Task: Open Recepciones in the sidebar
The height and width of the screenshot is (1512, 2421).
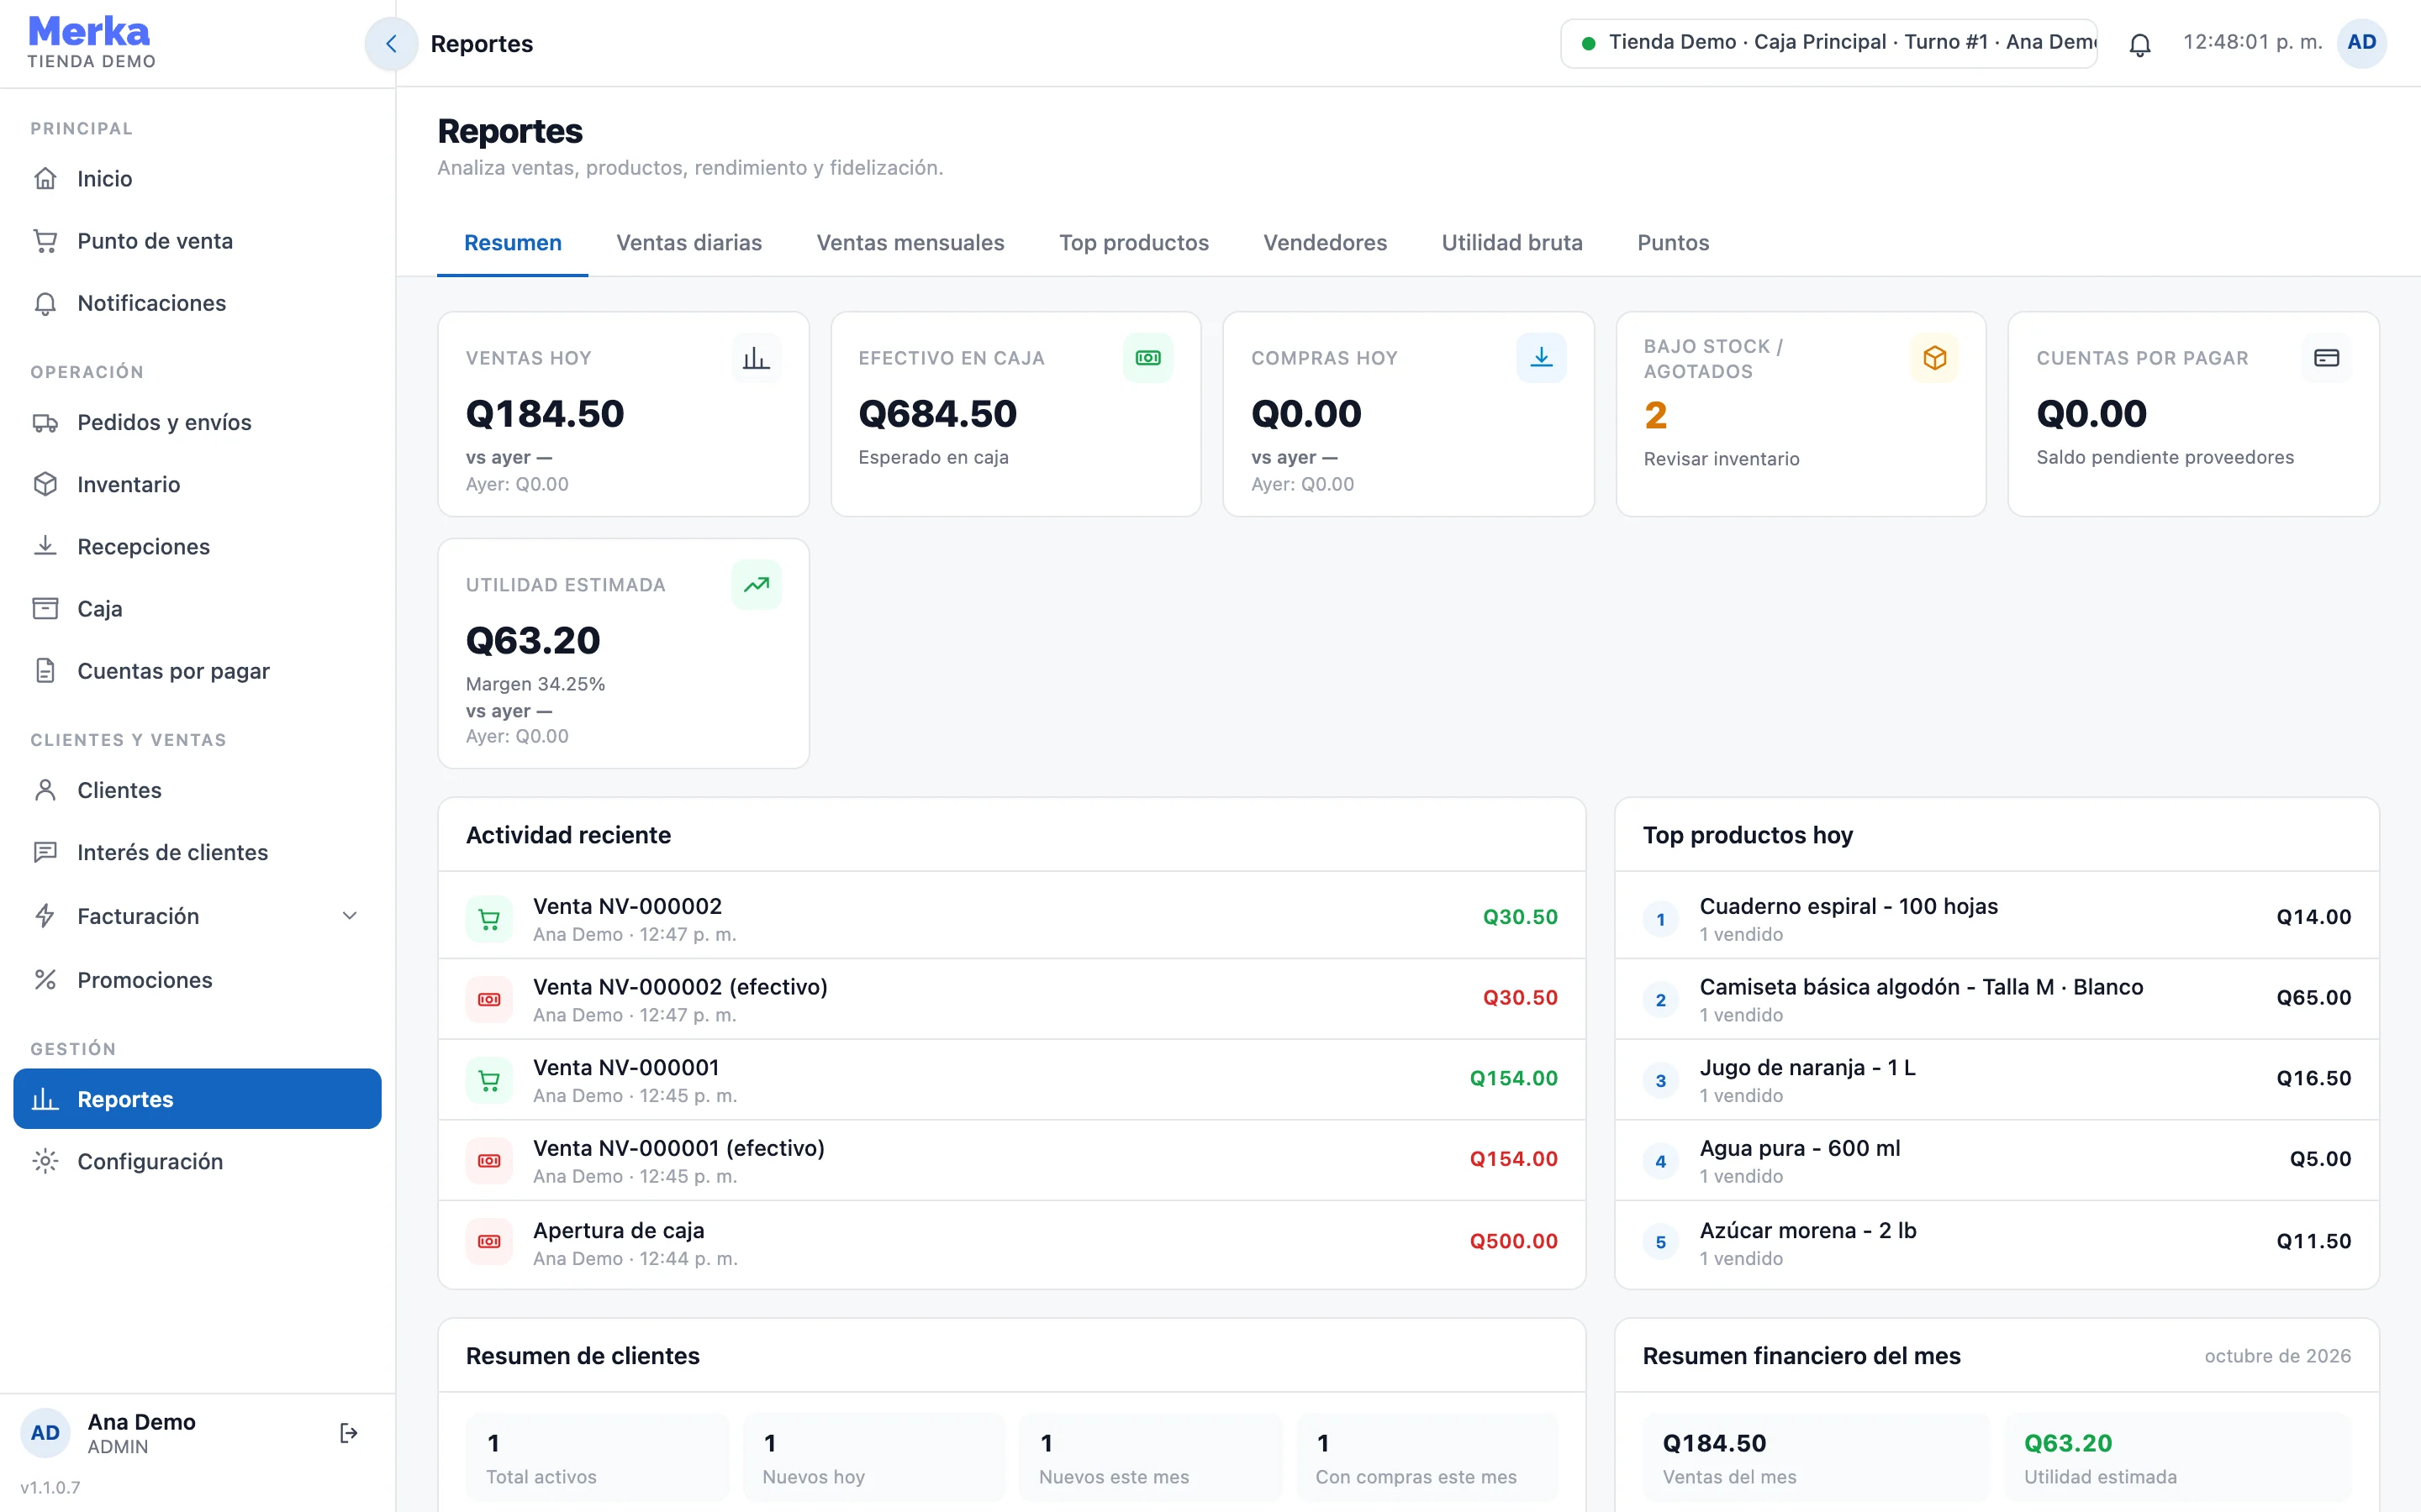Action: pos(197,546)
